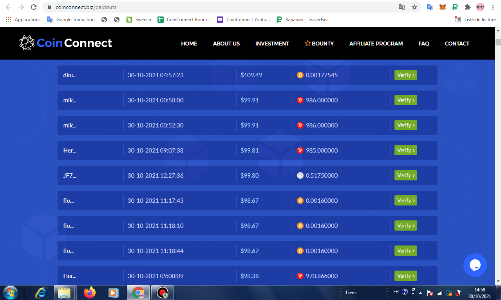Open the live chat bubble
Viewport: 501px width, 300px height.
[475, 265]
